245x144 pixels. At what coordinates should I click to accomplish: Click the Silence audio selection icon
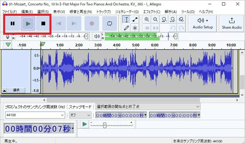156,28
